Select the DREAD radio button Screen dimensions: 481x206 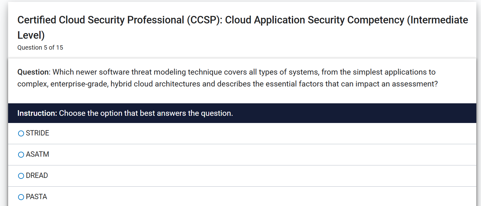click(x=21, y=175)
